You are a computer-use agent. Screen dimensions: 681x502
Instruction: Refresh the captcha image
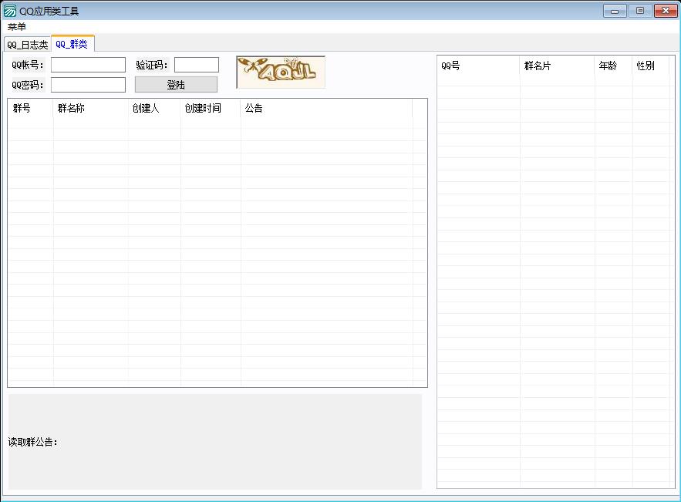click(x=281, y=72)
